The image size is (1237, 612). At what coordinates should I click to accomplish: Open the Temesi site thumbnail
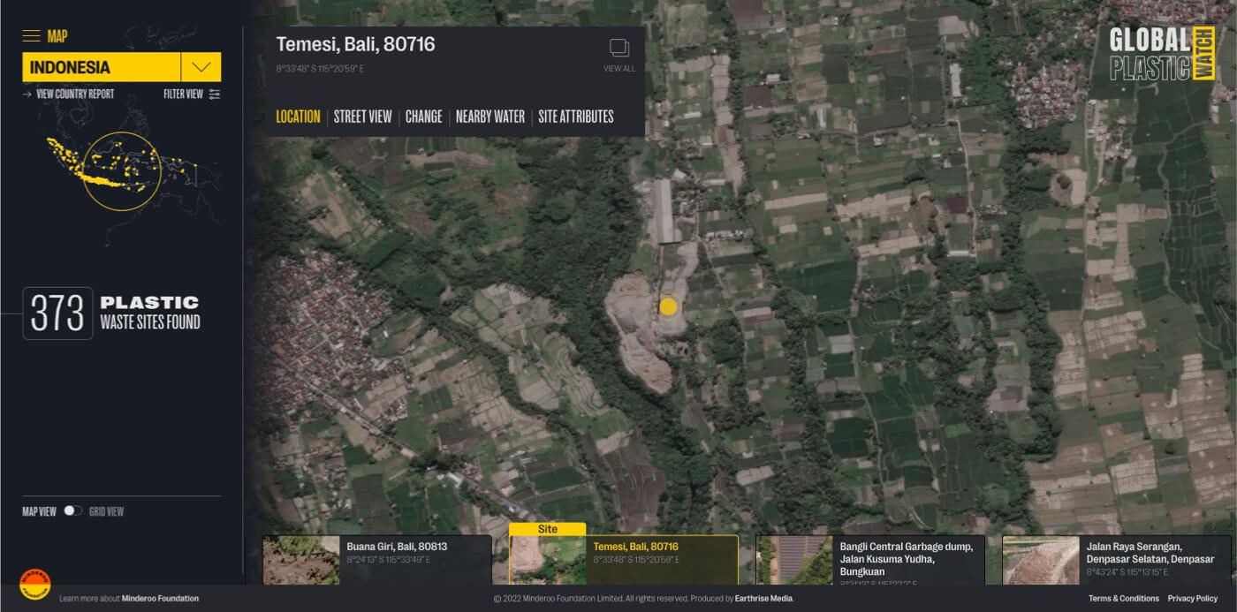[x=548, y=560]
